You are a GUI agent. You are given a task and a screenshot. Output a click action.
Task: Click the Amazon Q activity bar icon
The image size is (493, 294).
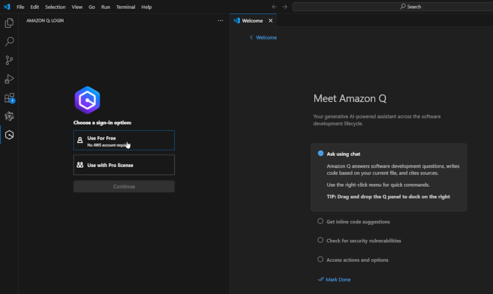coord(9,135)
